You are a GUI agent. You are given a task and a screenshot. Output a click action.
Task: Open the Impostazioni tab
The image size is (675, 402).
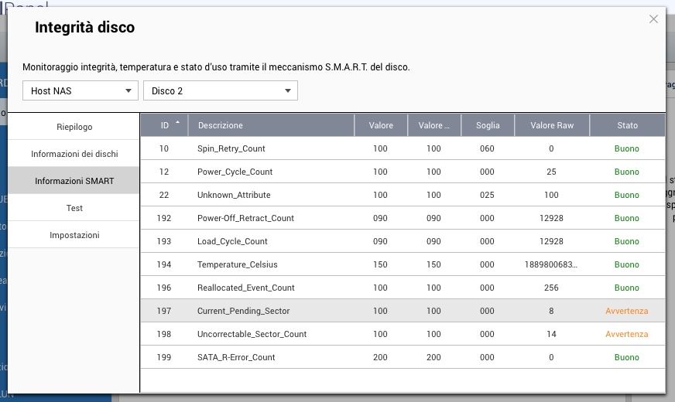pos(74,235)
